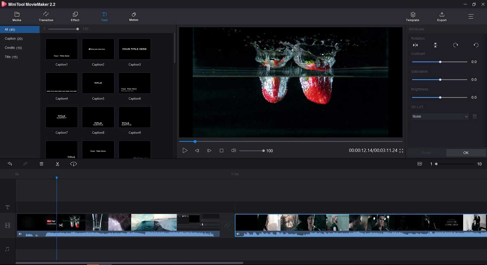Expand the preview to fullscreen
The image size is (487, 265).
[401, 151]
